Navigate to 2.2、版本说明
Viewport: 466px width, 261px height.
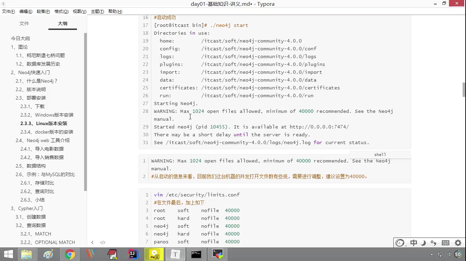pos(31,89)
